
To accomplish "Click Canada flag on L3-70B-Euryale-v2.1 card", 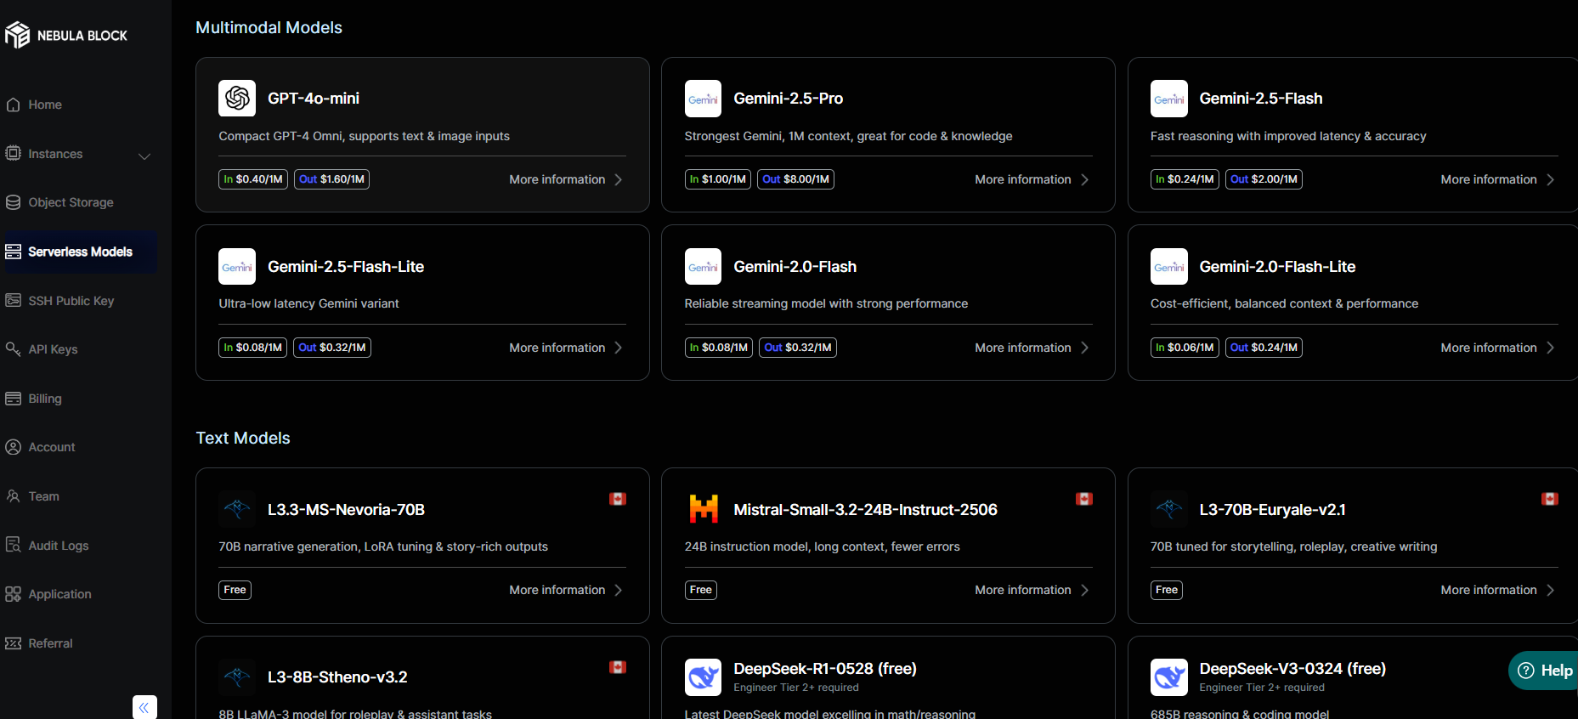I will pyautogui.click(x=1549, y=499).
